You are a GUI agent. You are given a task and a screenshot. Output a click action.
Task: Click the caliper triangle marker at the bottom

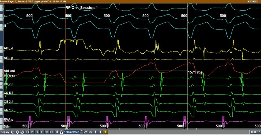[x=67, y=128]
